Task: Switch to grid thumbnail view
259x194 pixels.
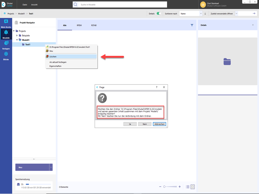Action: [x=193, y=187]
